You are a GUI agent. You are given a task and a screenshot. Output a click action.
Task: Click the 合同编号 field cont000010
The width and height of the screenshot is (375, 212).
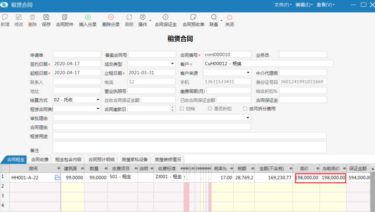tap(227, 54)
